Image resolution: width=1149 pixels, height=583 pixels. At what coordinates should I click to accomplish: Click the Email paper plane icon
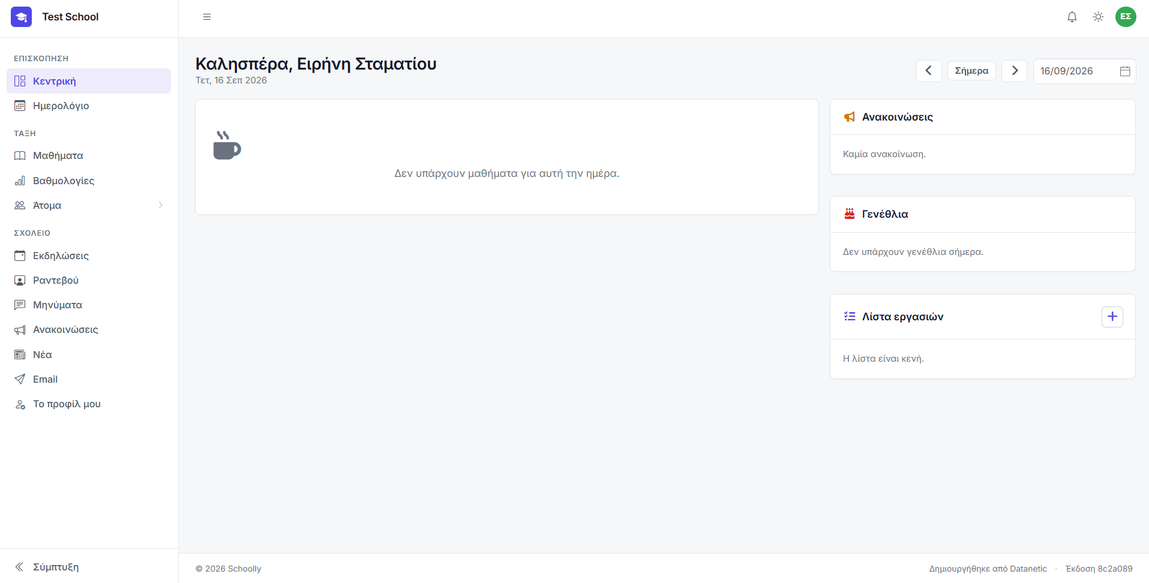20,379
